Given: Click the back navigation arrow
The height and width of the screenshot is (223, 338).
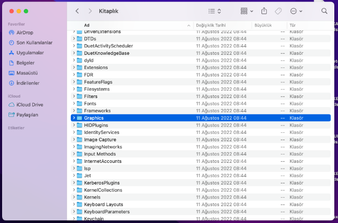Looking at the screenshot, I should 77,11.
